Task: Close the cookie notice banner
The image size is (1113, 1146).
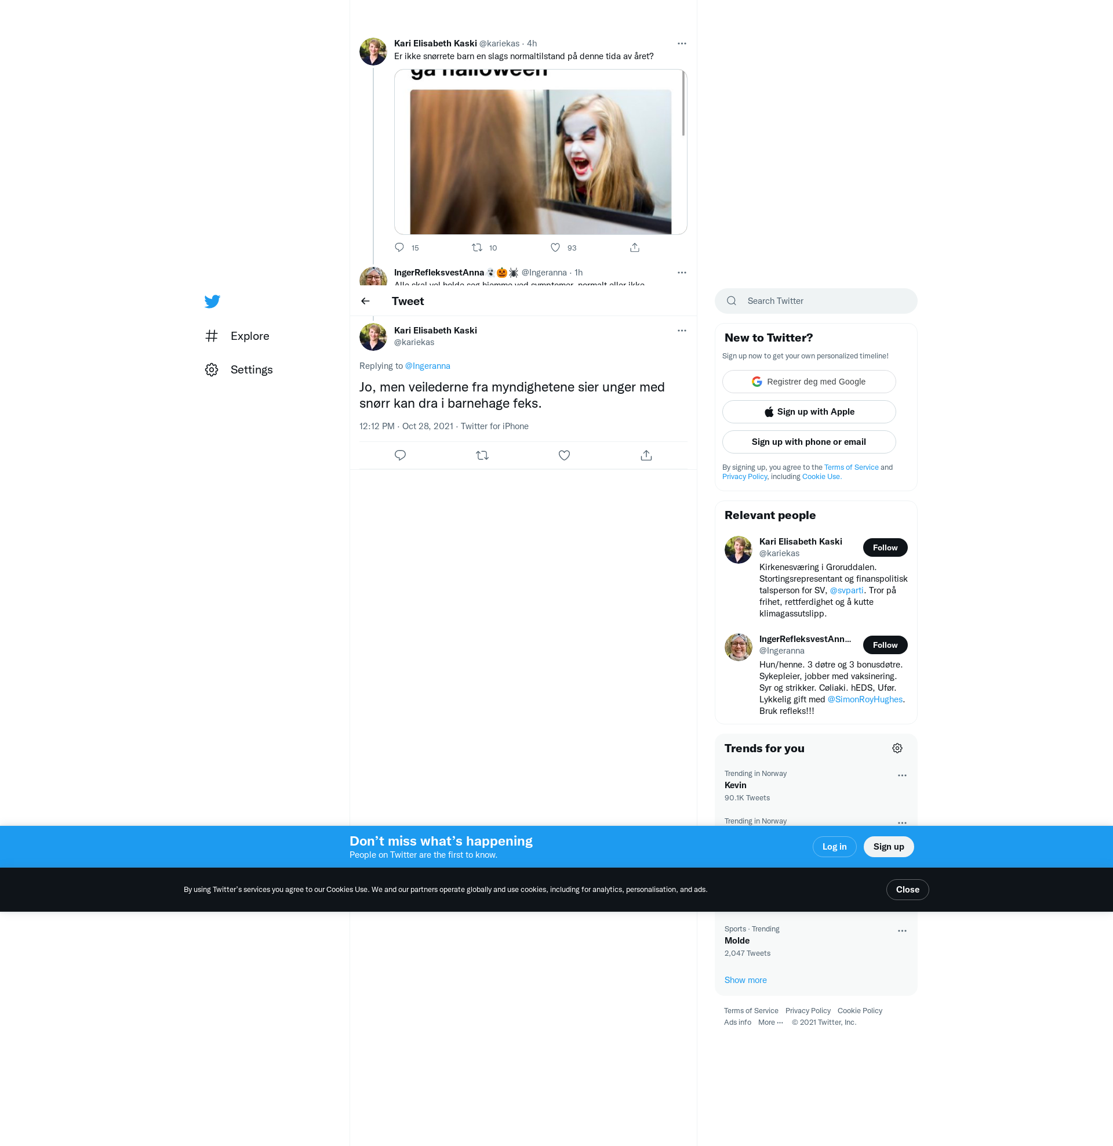Action: click(x=907, y=890)
